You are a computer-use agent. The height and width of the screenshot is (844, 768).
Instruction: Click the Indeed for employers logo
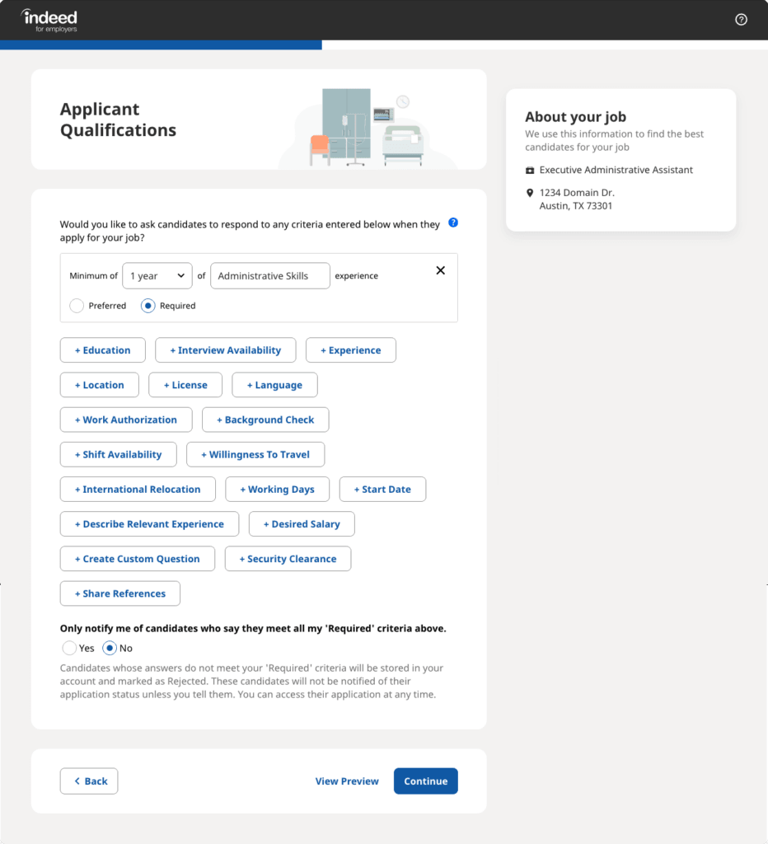click(x=49, y=21)
